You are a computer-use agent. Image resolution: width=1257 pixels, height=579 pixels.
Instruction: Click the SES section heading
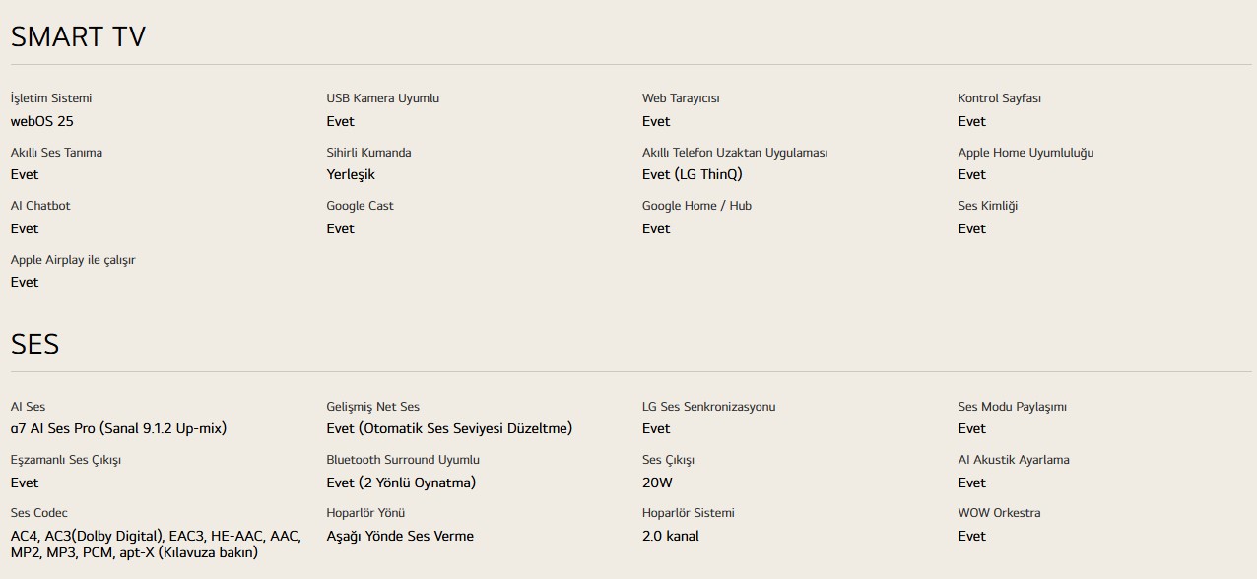[34, 345]
